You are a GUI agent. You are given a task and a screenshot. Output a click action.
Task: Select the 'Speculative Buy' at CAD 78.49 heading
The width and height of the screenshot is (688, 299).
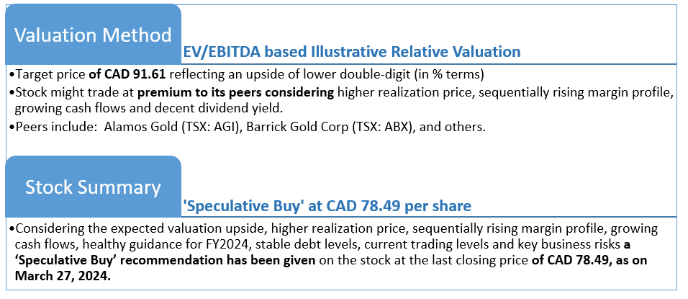point(327,205)
